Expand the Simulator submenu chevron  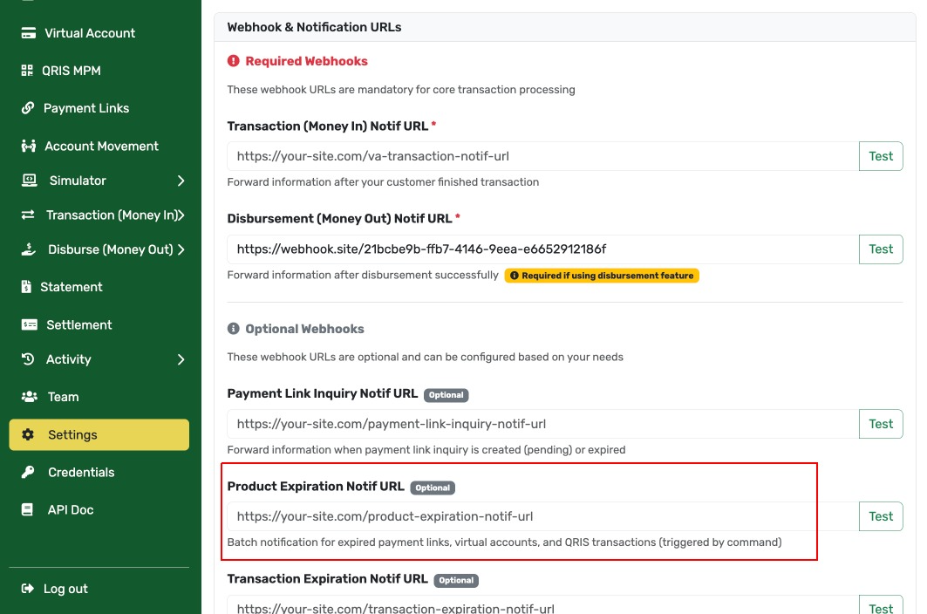pos(181,181)
